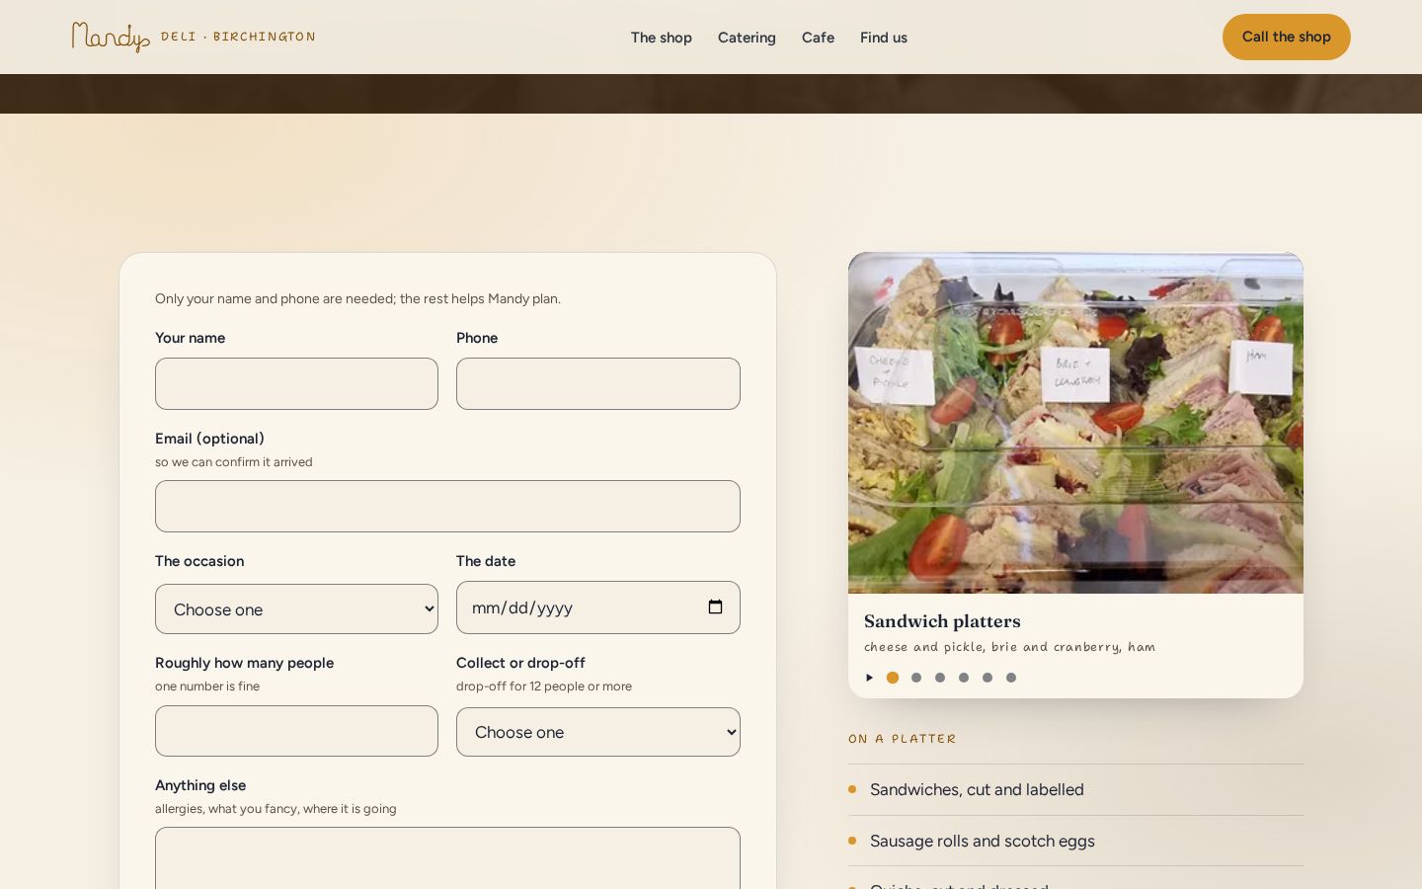
Task: Click the "drop-off for 12 people or more" hint
Action: pyautogui.click(x=544, y=686)
